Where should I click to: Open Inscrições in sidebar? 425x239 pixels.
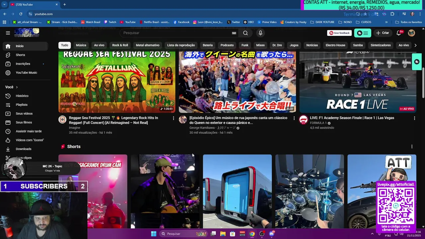25,64
